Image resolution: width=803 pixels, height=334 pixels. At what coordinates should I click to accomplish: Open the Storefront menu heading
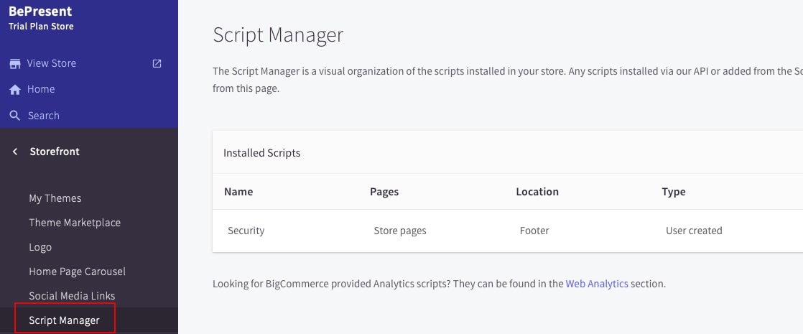[55, 152]
